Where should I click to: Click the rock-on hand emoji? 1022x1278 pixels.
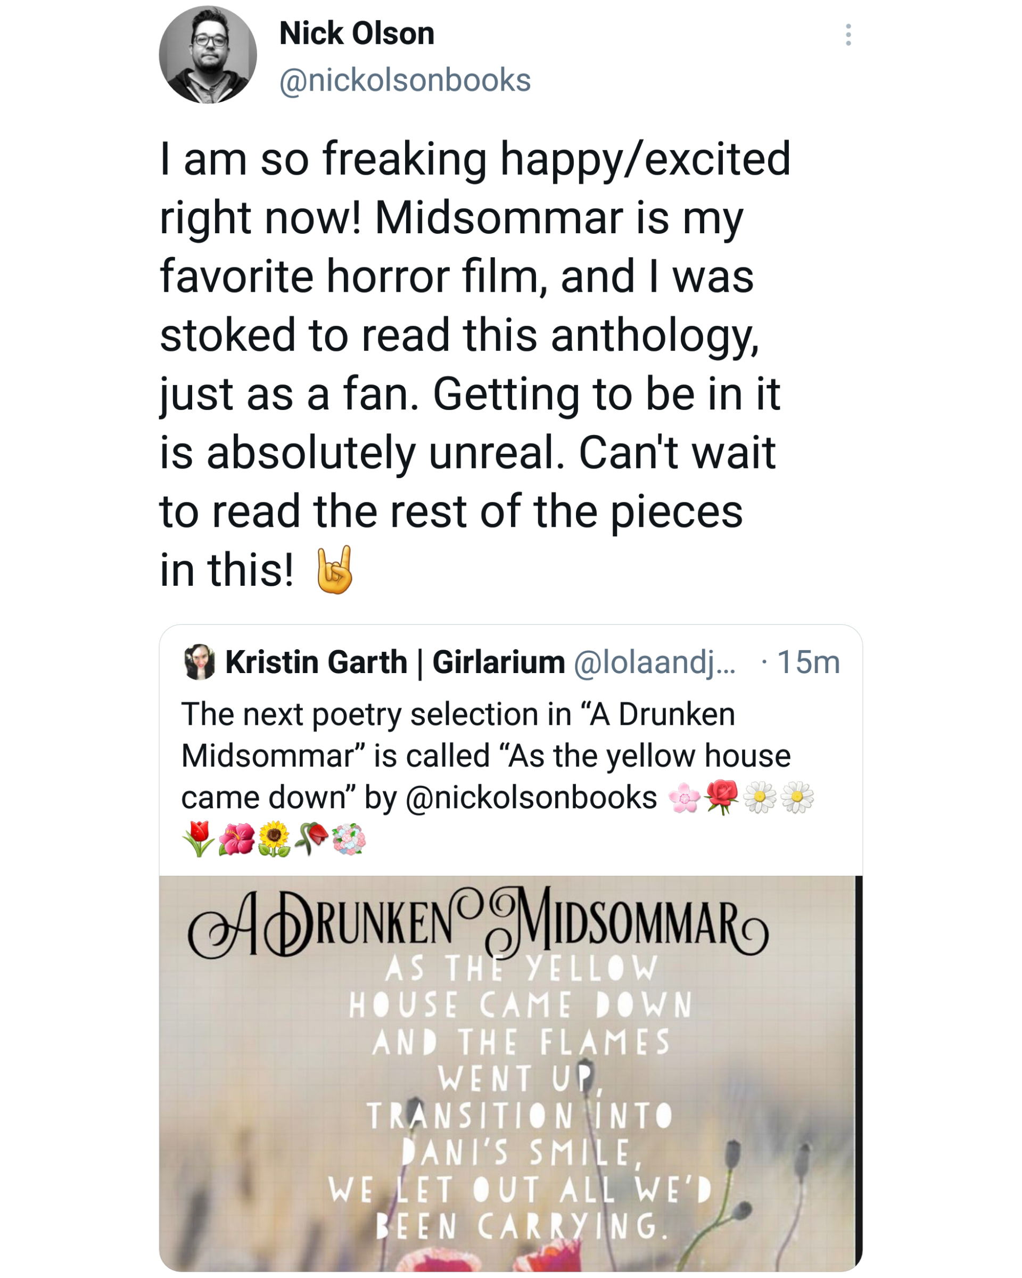point(335,570)
